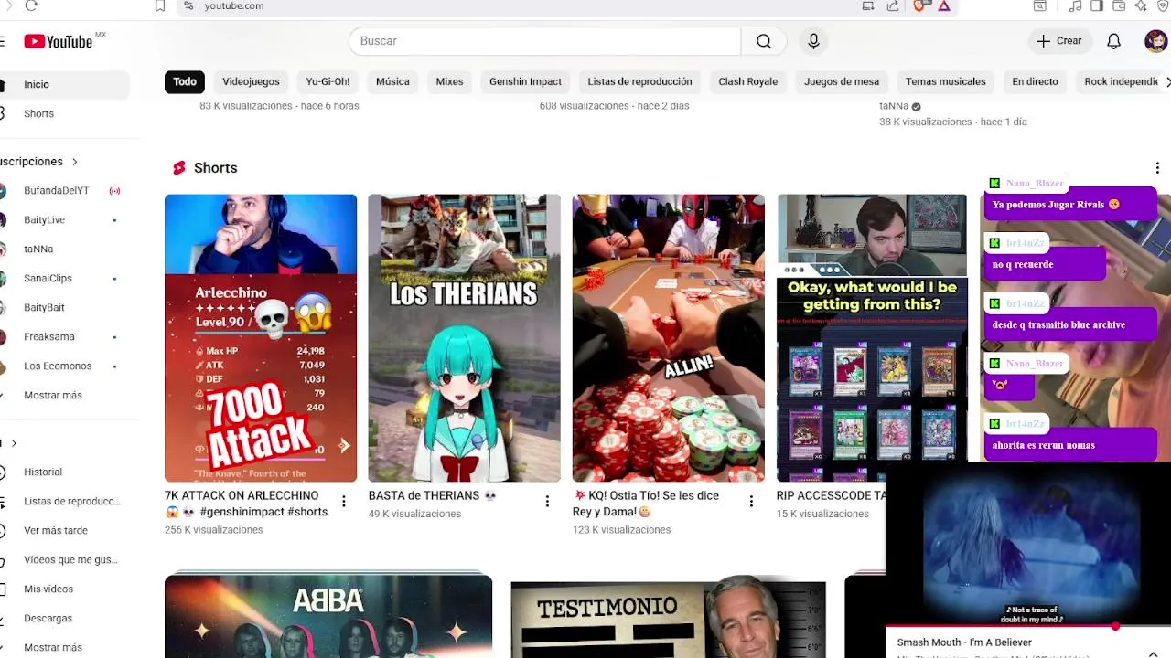Select the Mixes filter chip
This screenshot has width=1171, height=658.
click(x=449, y=81)
